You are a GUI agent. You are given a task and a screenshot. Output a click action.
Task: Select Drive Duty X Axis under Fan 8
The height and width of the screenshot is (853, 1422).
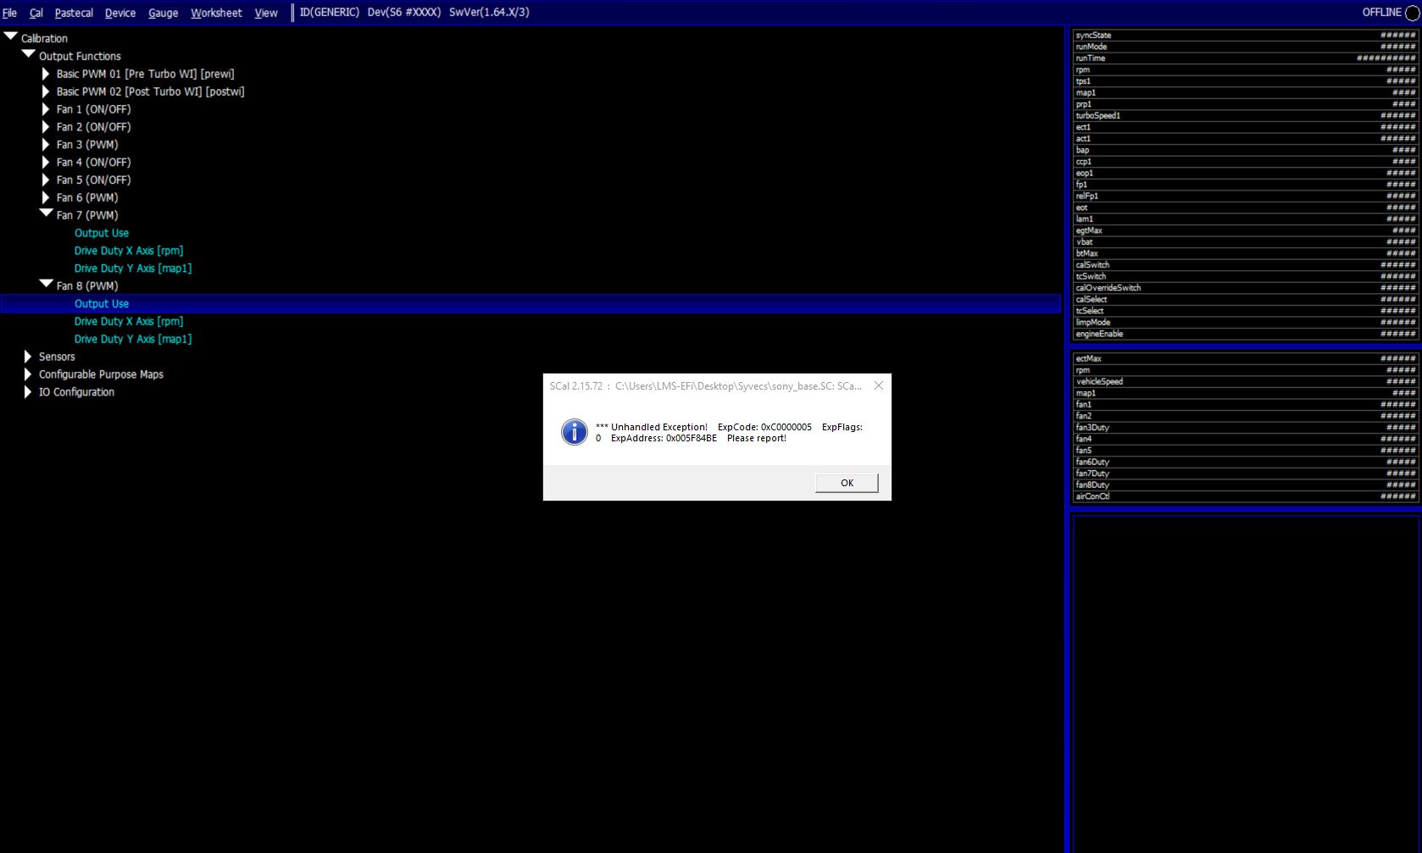pos(128,321)
